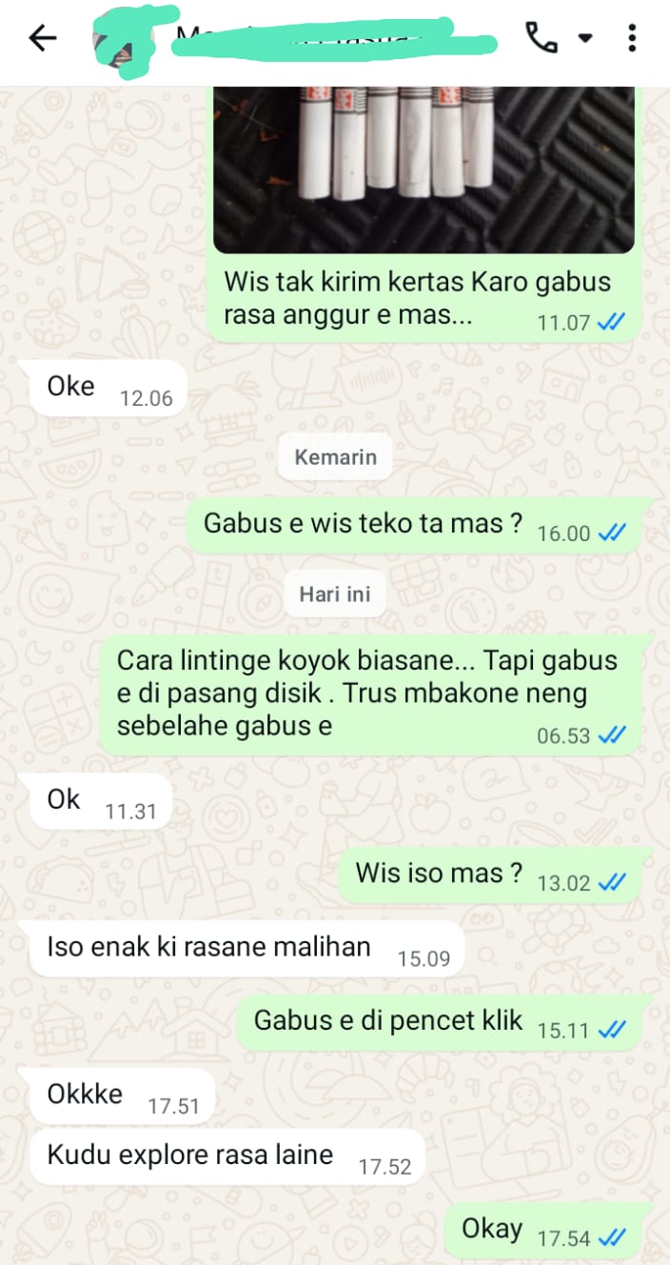Tap the 'Wis tak kirim kertas' caption text

(417, 298)
